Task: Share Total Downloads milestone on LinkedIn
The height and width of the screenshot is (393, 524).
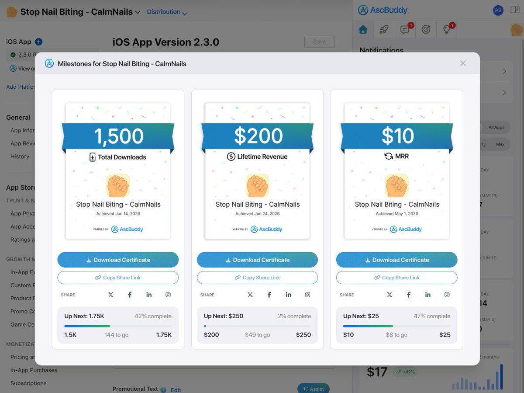Action: 149,295
